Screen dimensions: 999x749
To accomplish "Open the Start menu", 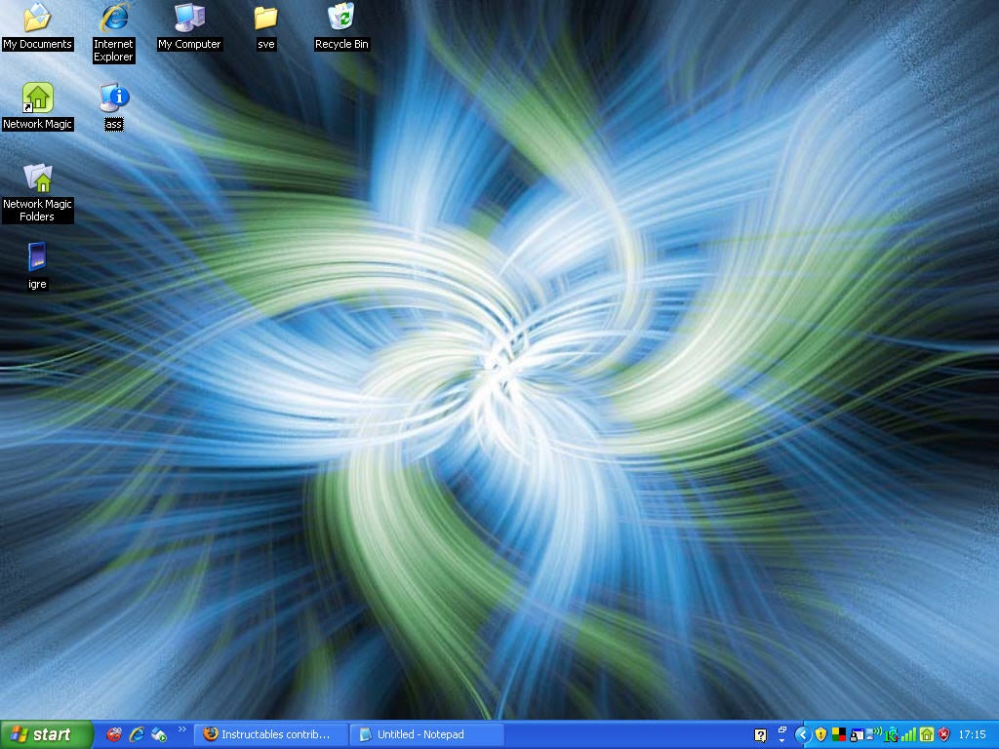I will (46, 734).
